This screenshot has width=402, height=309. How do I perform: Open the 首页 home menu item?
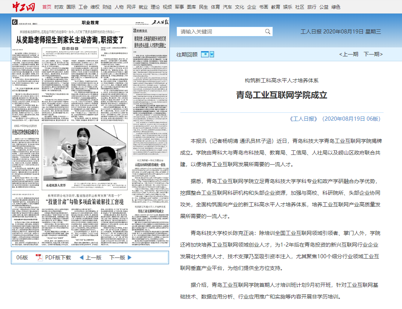(x=47, y=7)
